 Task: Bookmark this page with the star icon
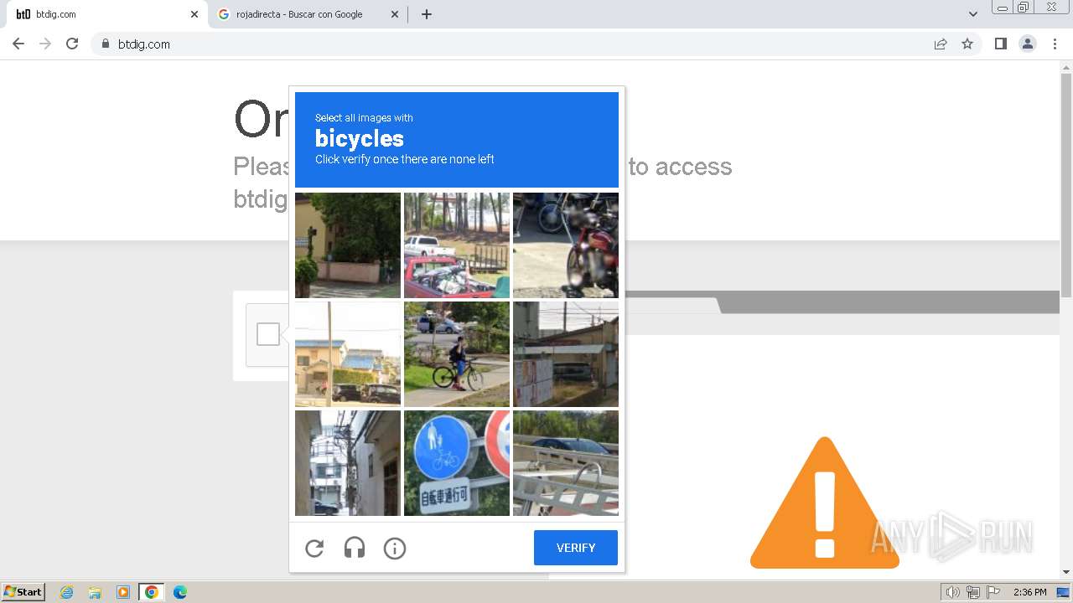point(967,44)
